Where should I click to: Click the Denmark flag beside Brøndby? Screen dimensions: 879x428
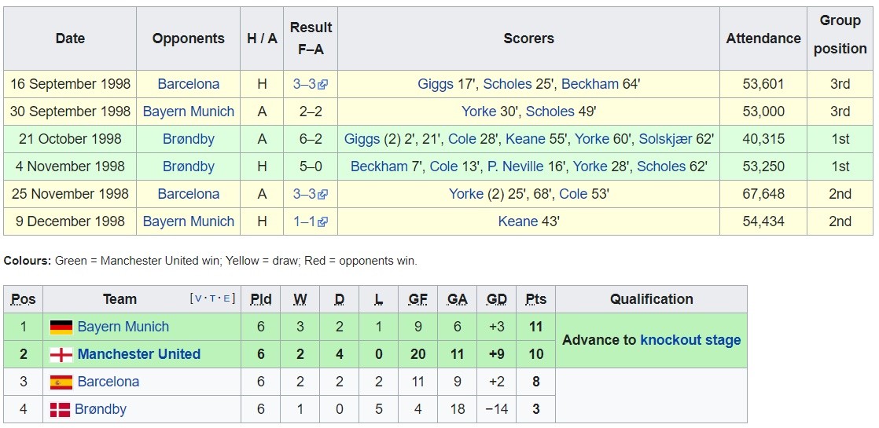[59, 410]
